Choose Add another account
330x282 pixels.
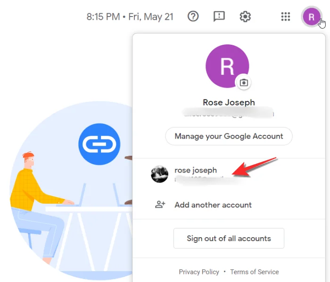tap(213, 205)
